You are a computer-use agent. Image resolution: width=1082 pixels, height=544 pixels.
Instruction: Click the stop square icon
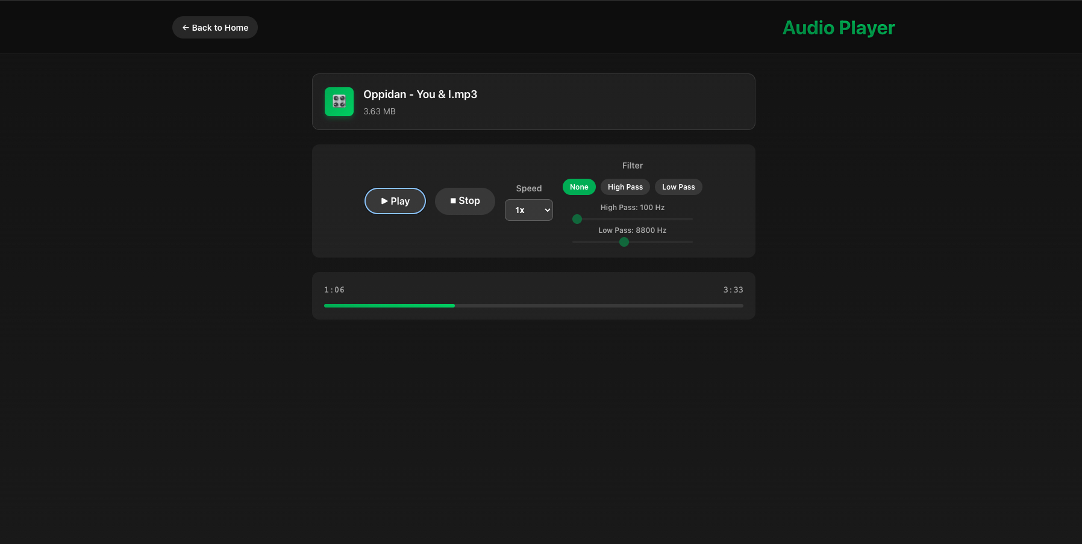click(453, 200)
